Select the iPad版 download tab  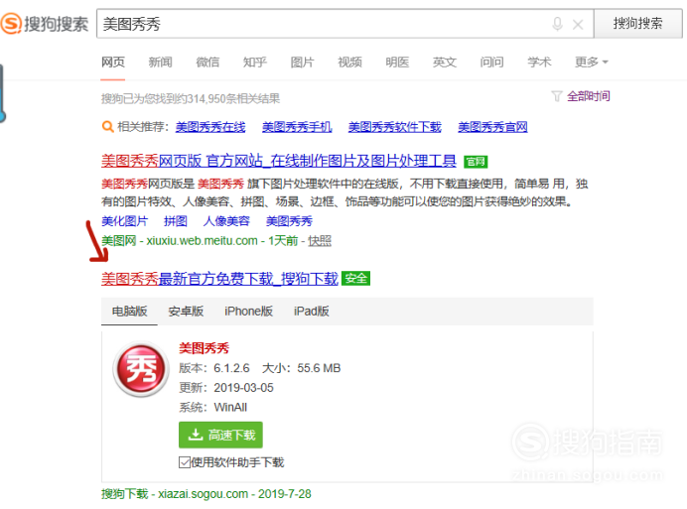point(312,311)
